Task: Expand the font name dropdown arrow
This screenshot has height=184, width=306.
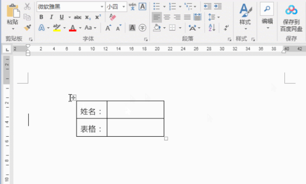Action: (x=102, y=7)
